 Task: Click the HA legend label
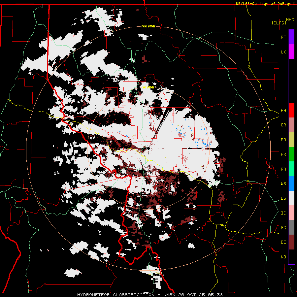pyautogui.click(x=283, y=111)
